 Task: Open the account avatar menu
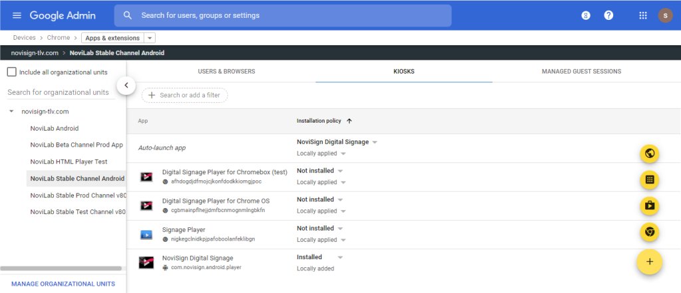tap(665, 16)
